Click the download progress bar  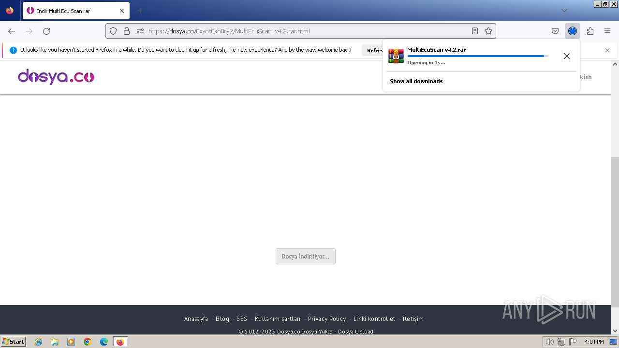(478, 56)
